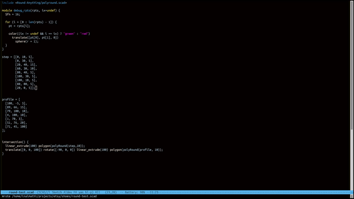This screenshot has height=199, width=354.
Task: Click the "green" string literal
Action: (x=69, y=34)
